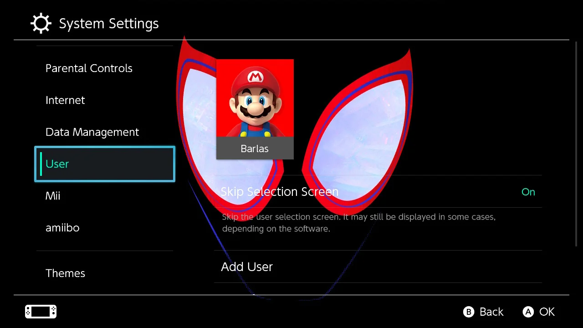This screenshot has height=328, width=583.
Task: Select the Barlas user name label
Action: tap(255, 149)
